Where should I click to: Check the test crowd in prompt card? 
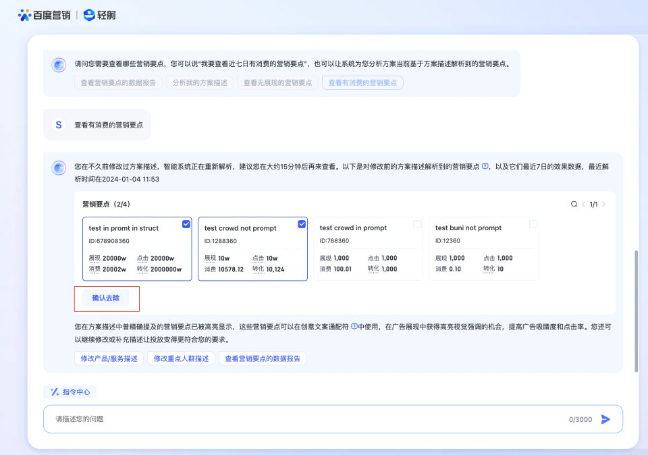click(417, 223)
